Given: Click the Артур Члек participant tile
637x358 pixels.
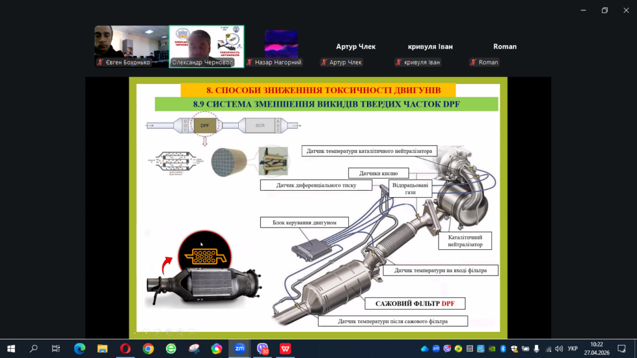Looking at the screenshot, I should pyautogui.click(x=356, y=46).
